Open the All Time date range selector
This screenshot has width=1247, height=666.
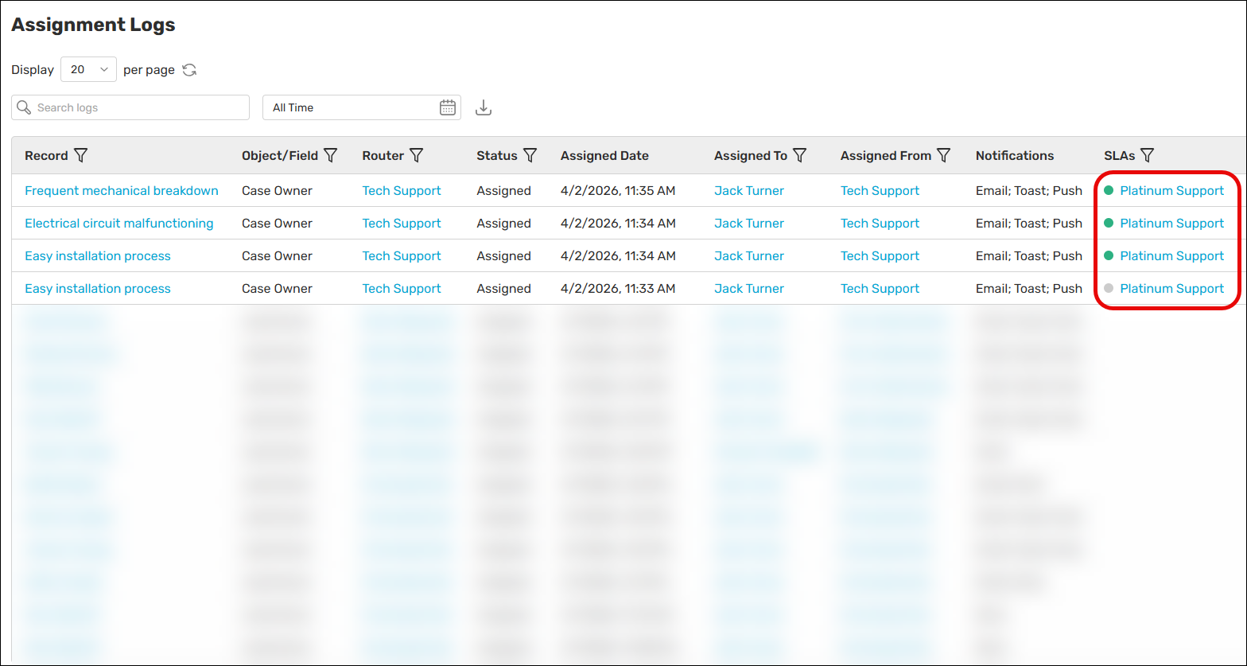point(350,107)
